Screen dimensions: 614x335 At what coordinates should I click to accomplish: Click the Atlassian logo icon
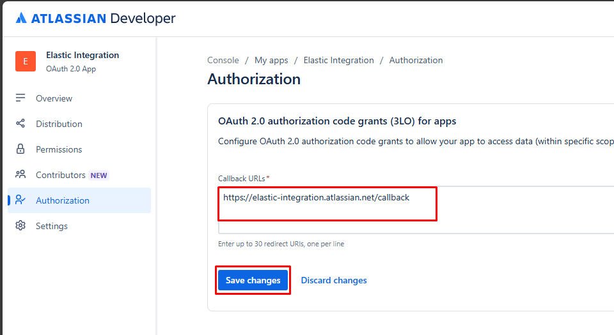(21, 19)
